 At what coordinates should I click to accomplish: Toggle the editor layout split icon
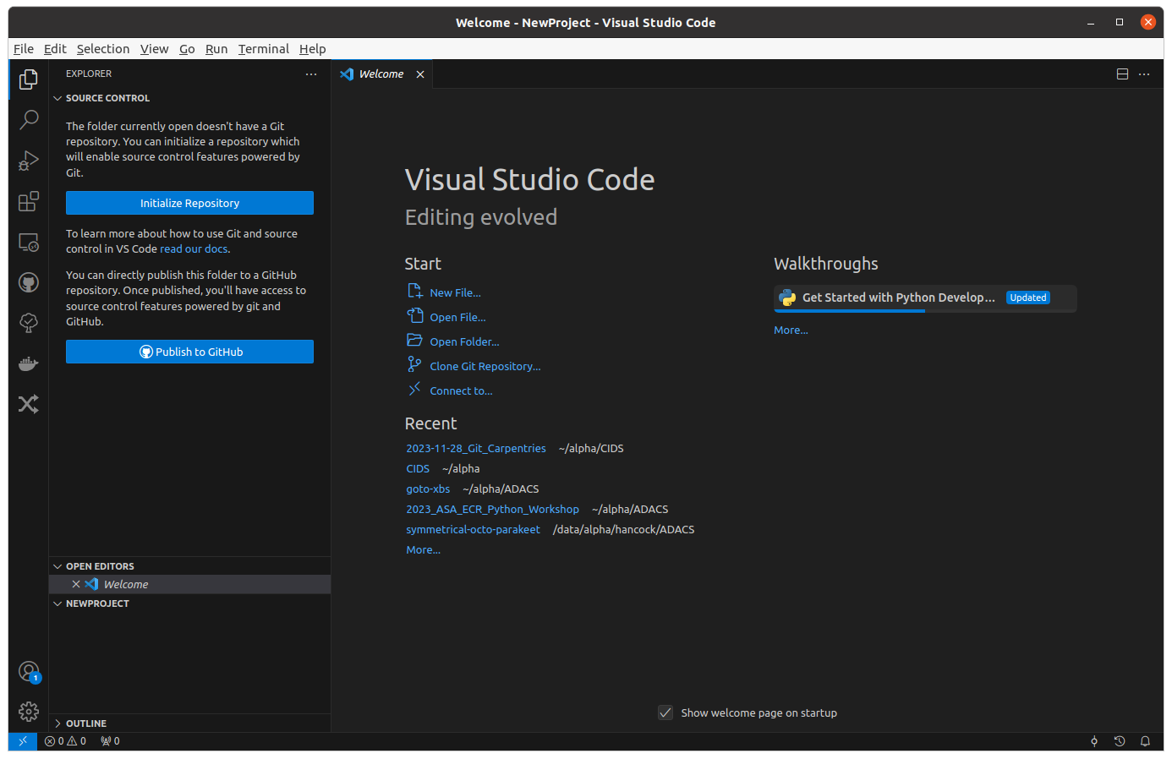[x=1122, y=74]
